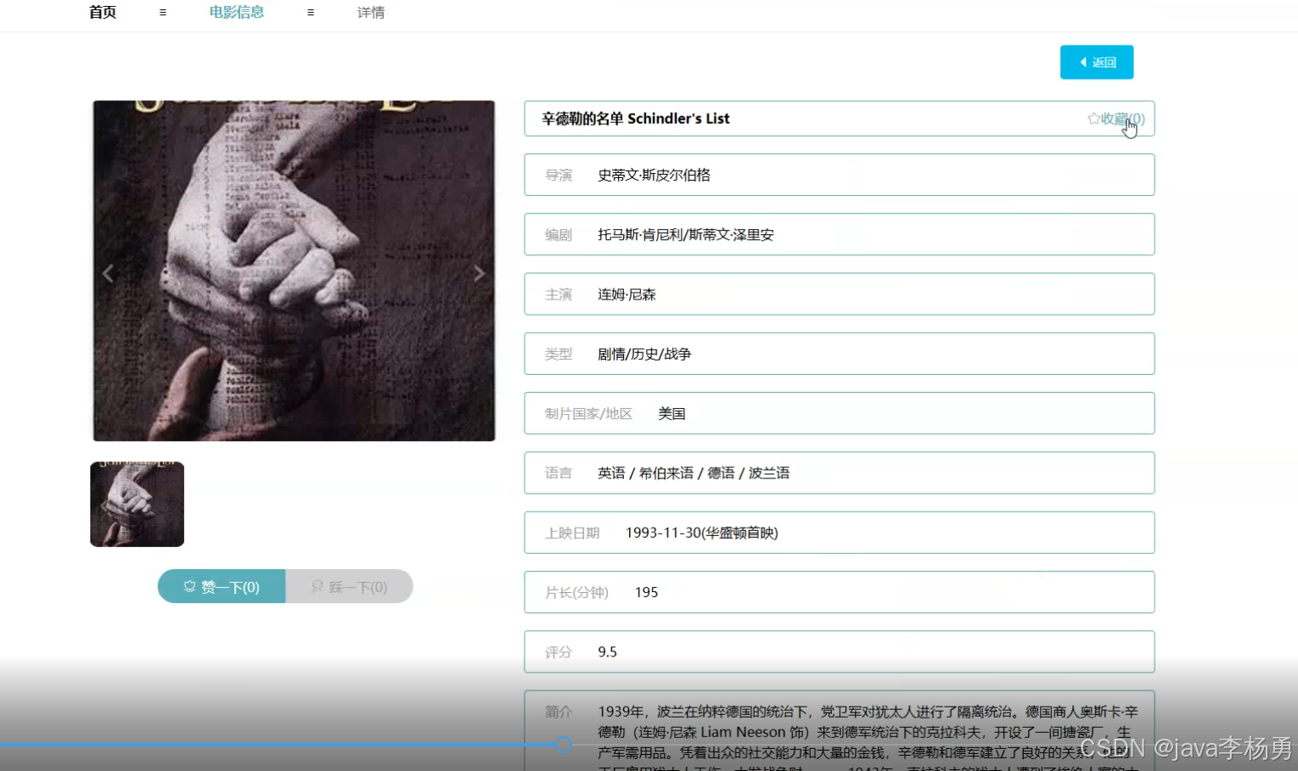This screenshot has height=771, width=1298.
Task: Select the small poster thumbnail
Action: point(138,504)
